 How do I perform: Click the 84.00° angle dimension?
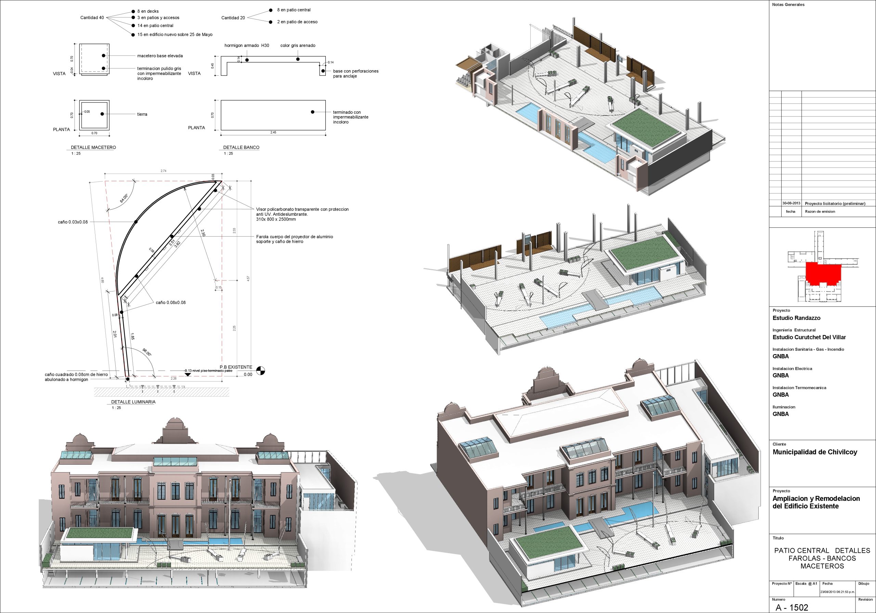(x=124, y=198)
